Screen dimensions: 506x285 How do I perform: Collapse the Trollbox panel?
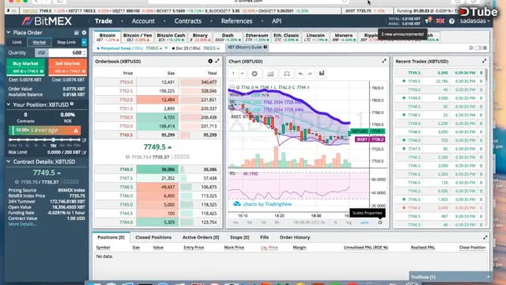pos(488,277)
